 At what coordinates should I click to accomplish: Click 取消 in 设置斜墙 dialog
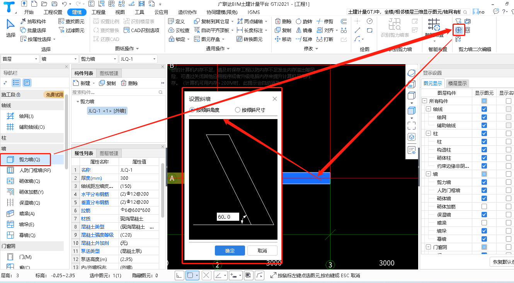pyautogui.click(x=262, y=251)
